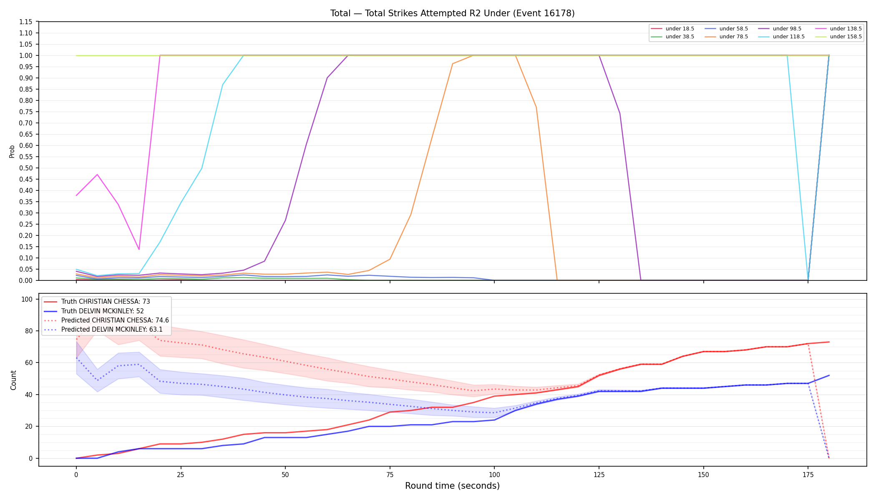This screenshot has width=876, height=500.
Task: Select the "under 138.5" legend label
Action: [846, 29]
